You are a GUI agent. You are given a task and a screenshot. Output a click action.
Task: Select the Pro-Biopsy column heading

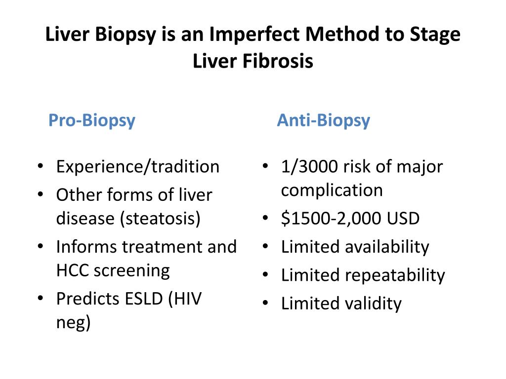[91, 120]
